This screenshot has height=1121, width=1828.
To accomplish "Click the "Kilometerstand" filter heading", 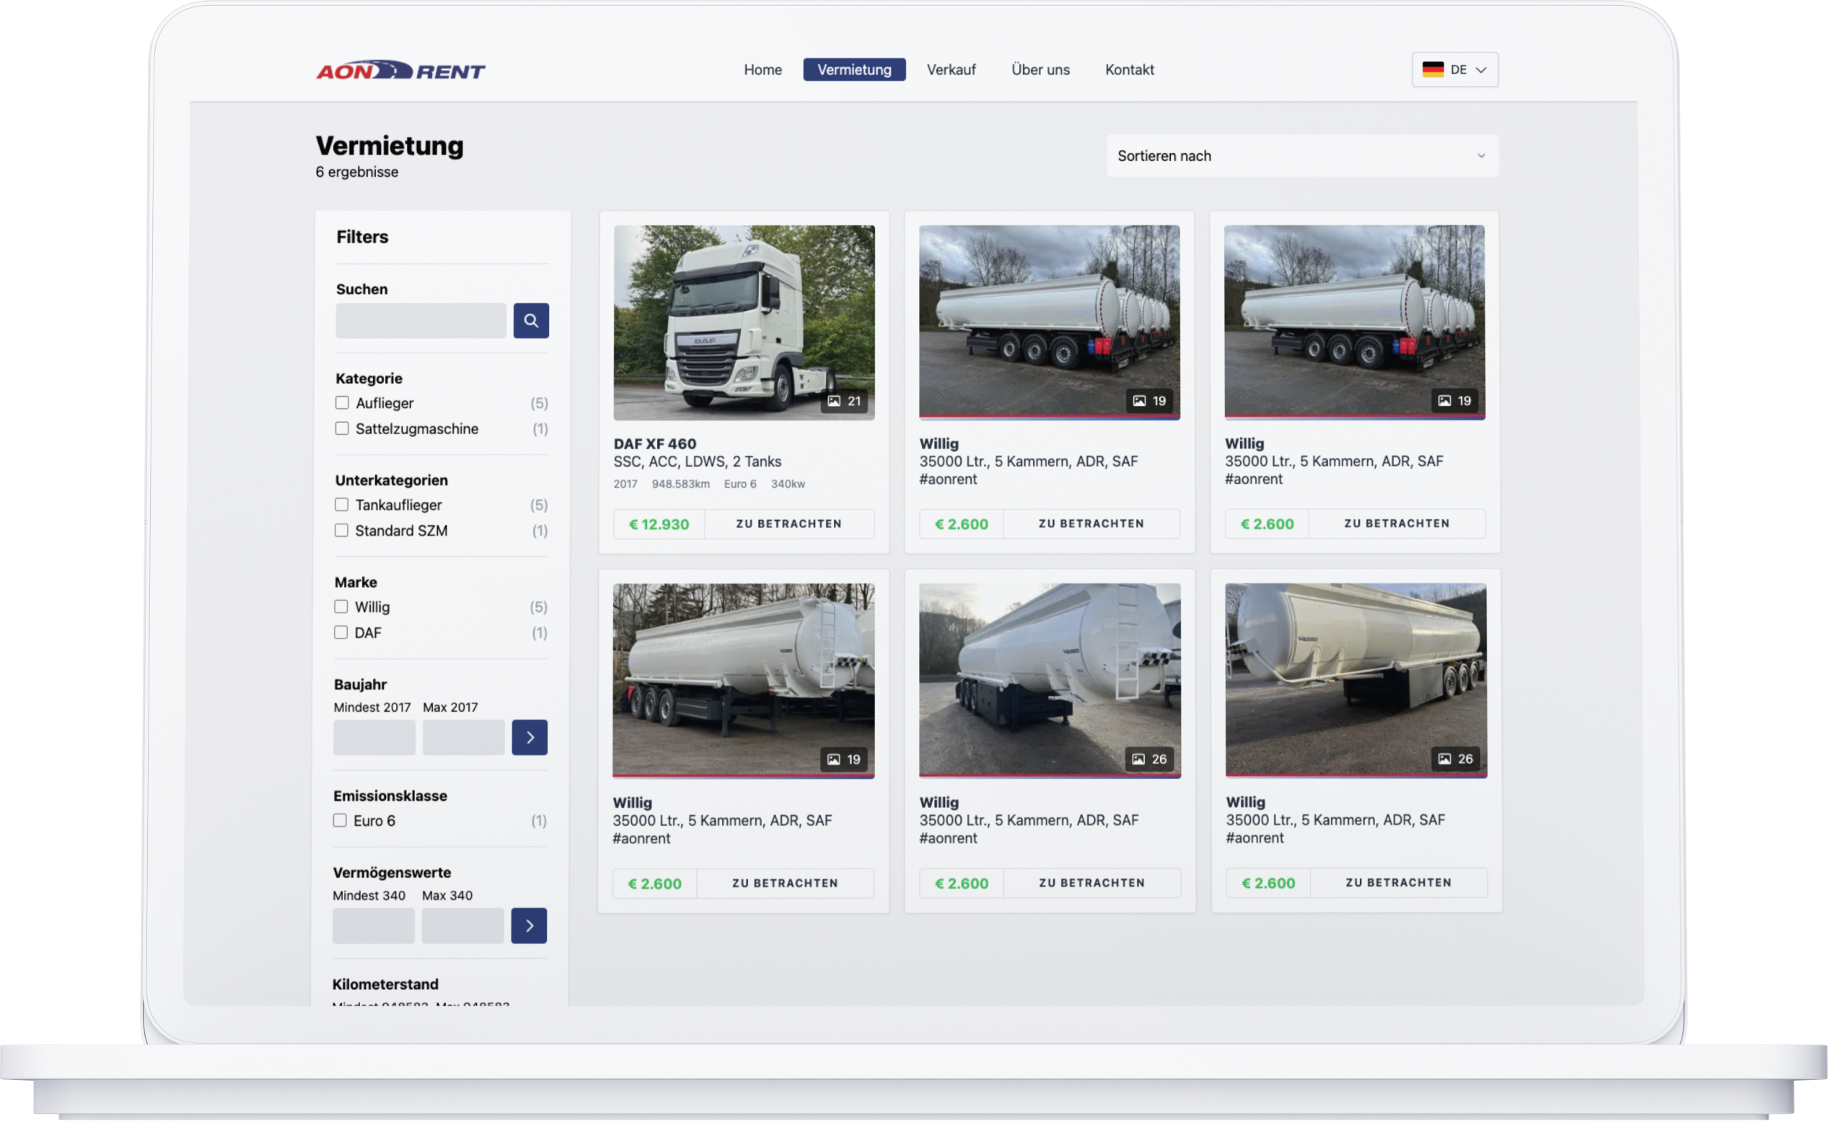I will 385,985.
